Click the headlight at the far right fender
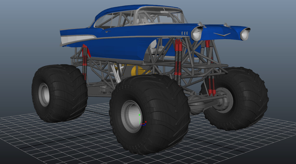 [245, 34]
